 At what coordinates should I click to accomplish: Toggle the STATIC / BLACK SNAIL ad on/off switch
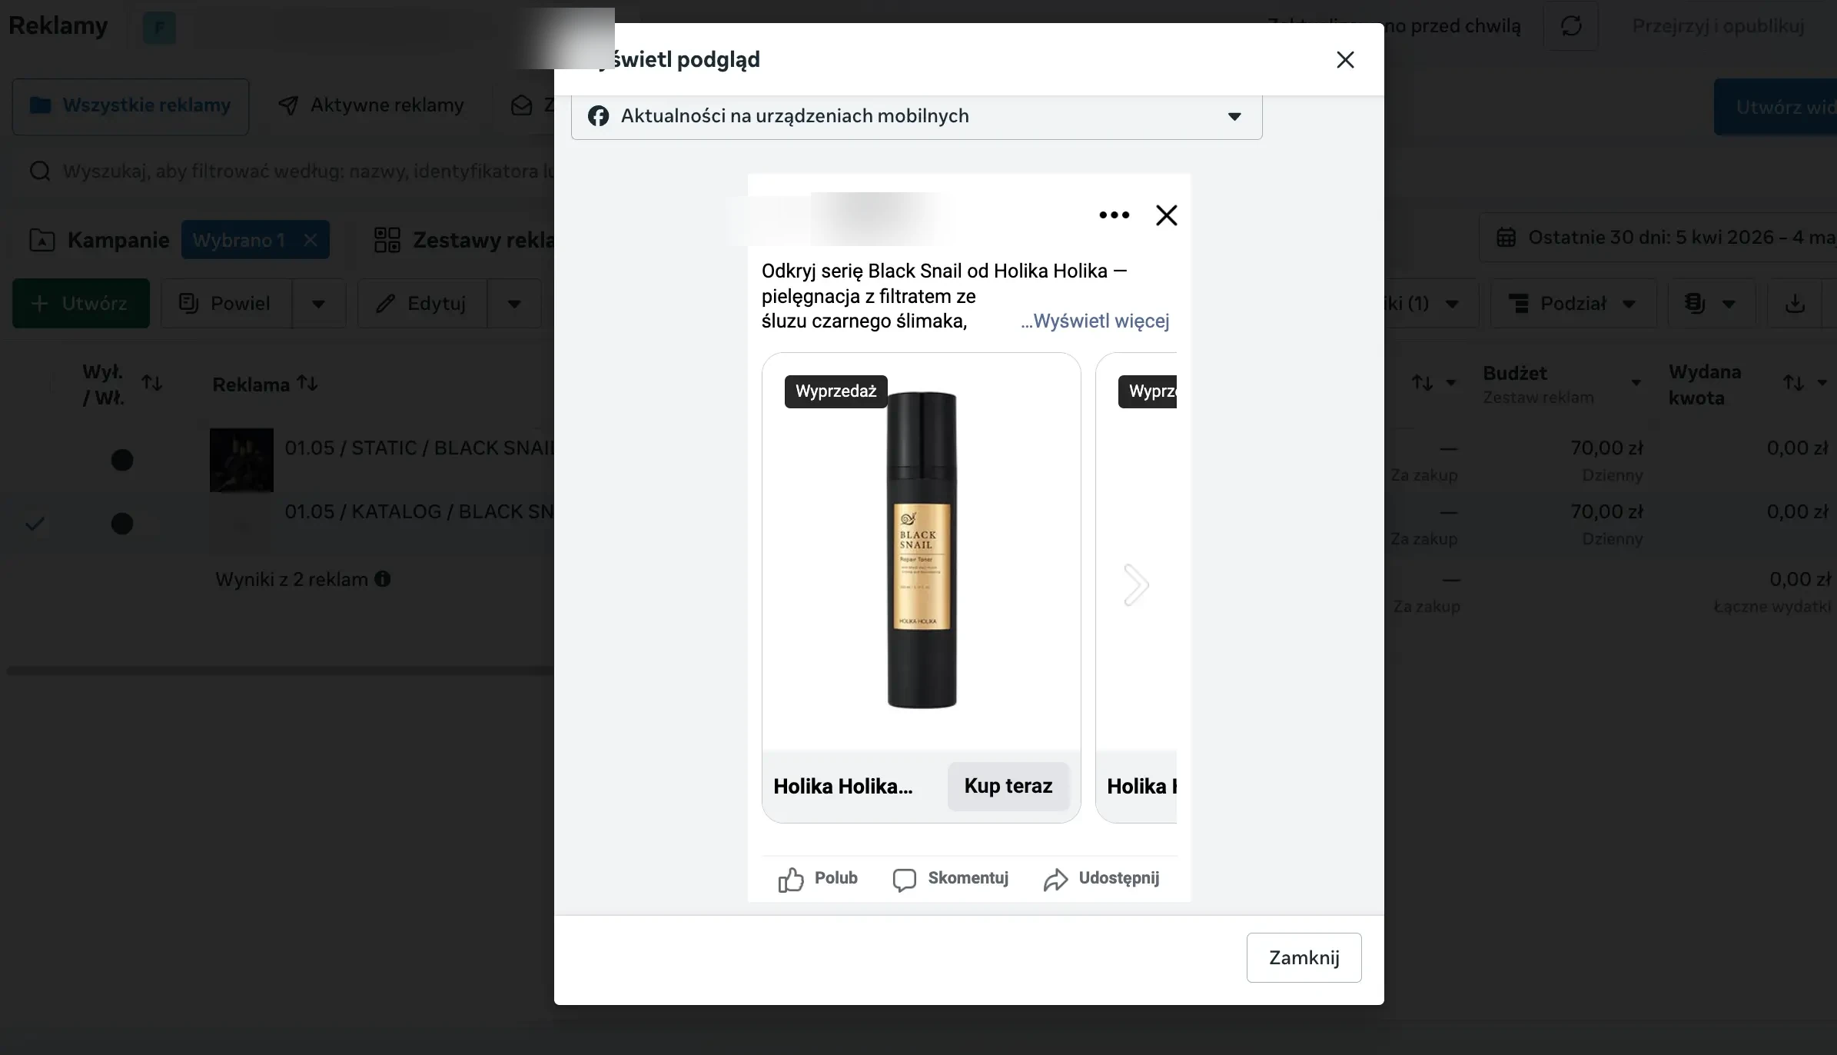(122, 460)
